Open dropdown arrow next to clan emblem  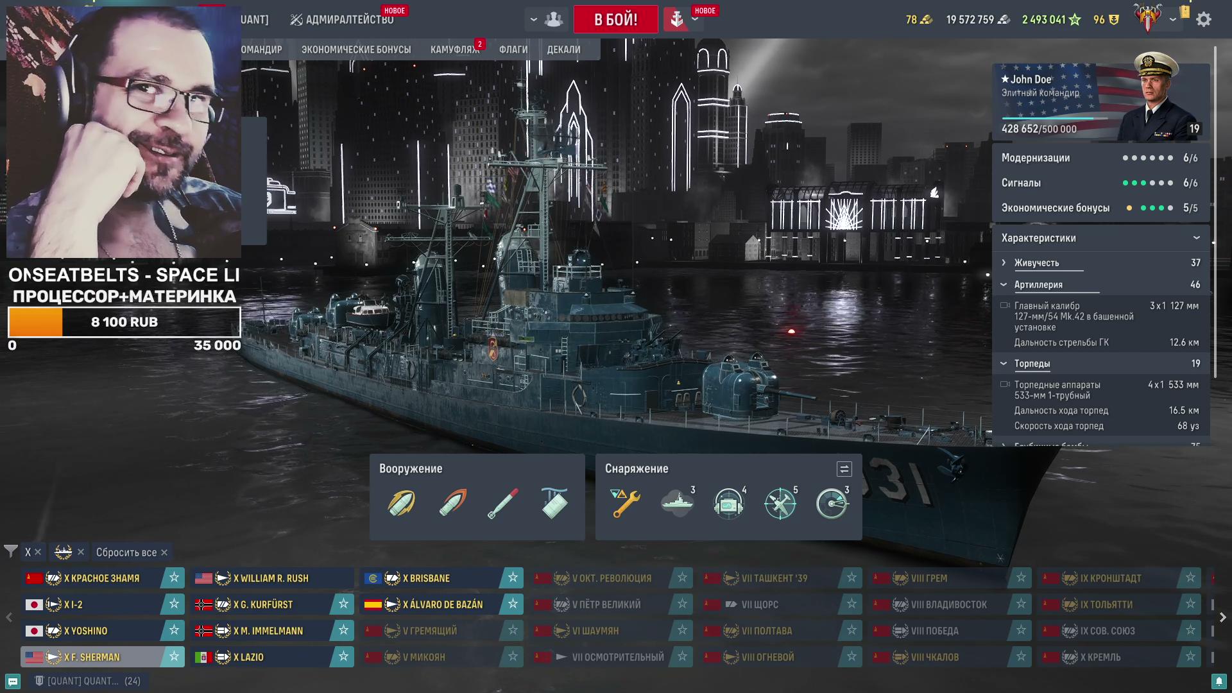pyautogui.click(x=1173, y=20)
